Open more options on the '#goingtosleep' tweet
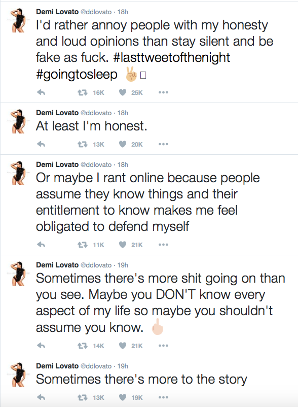Screen dimensions: 298x407 164,92
